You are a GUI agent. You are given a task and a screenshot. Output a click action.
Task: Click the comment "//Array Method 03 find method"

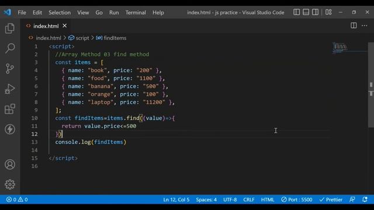[x=102, y=54]
